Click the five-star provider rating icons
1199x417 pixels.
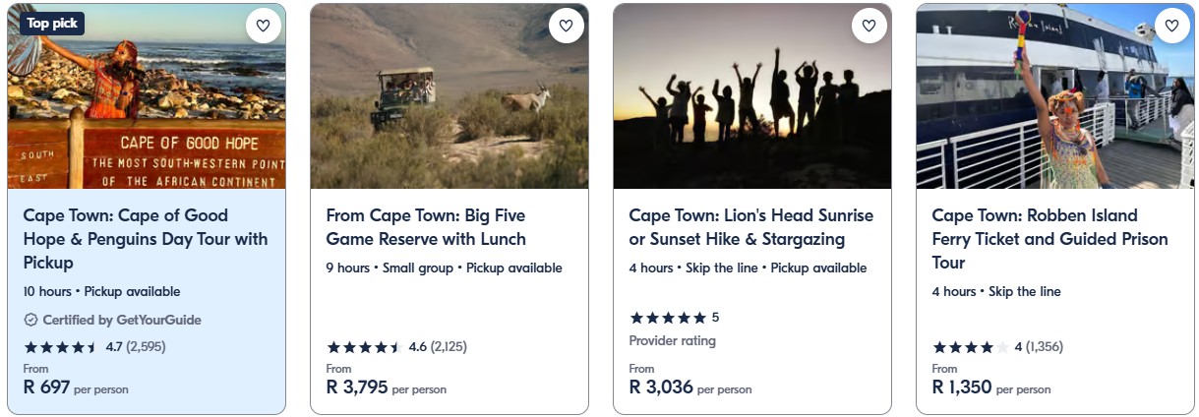(667, 318)
